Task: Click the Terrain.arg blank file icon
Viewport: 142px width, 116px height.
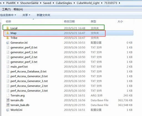Action: pos(8,95)
